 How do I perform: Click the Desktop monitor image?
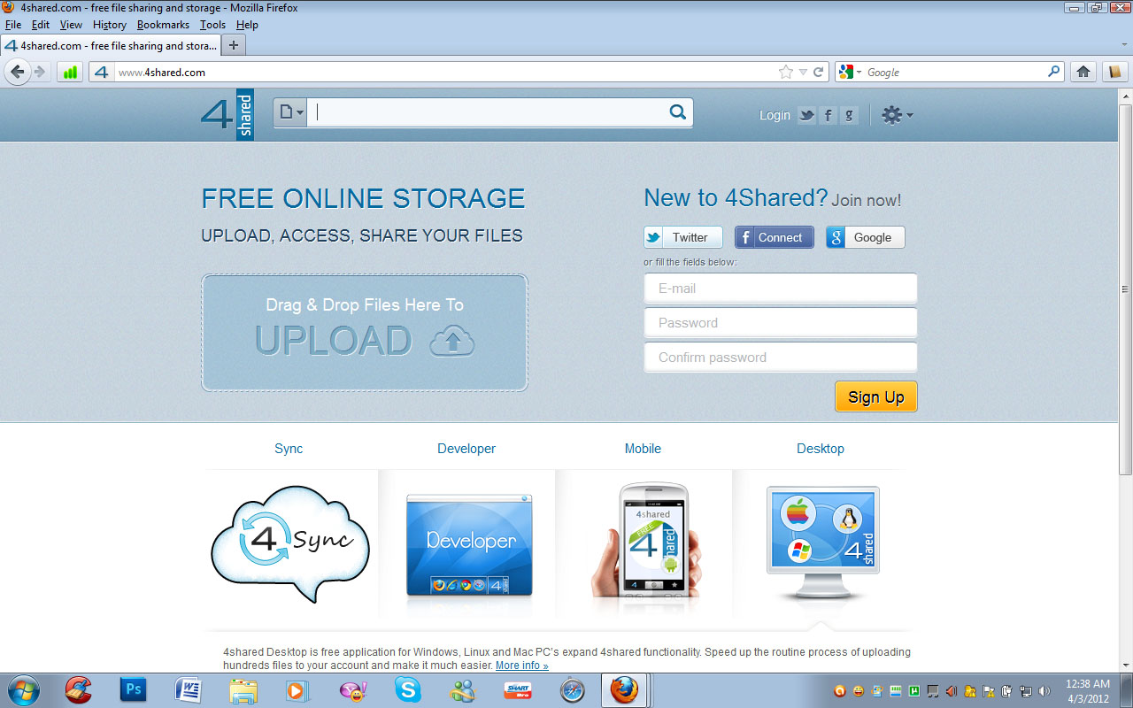point(822,543)
